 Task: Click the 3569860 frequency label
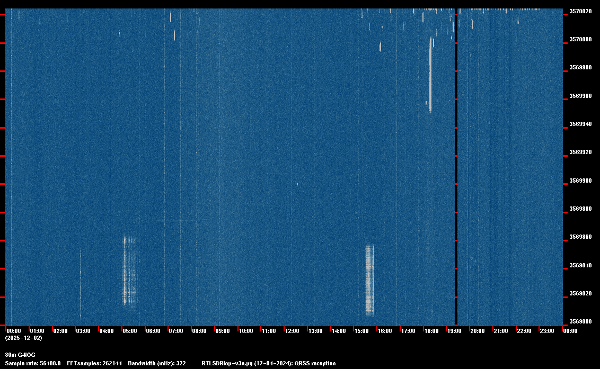click(580, 237)
